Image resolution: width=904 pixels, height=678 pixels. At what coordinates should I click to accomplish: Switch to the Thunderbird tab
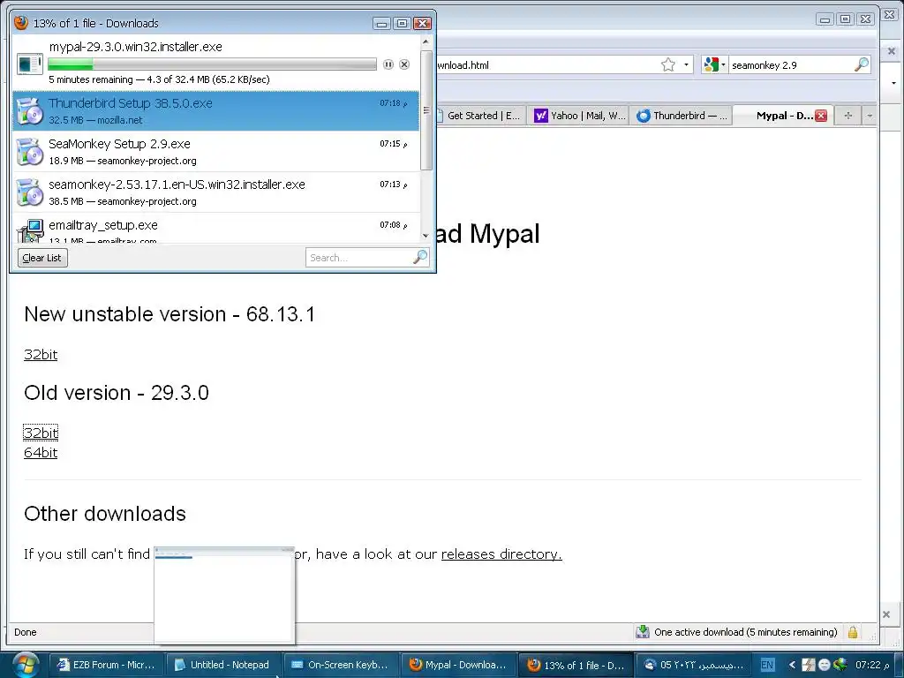click(681, 116)
